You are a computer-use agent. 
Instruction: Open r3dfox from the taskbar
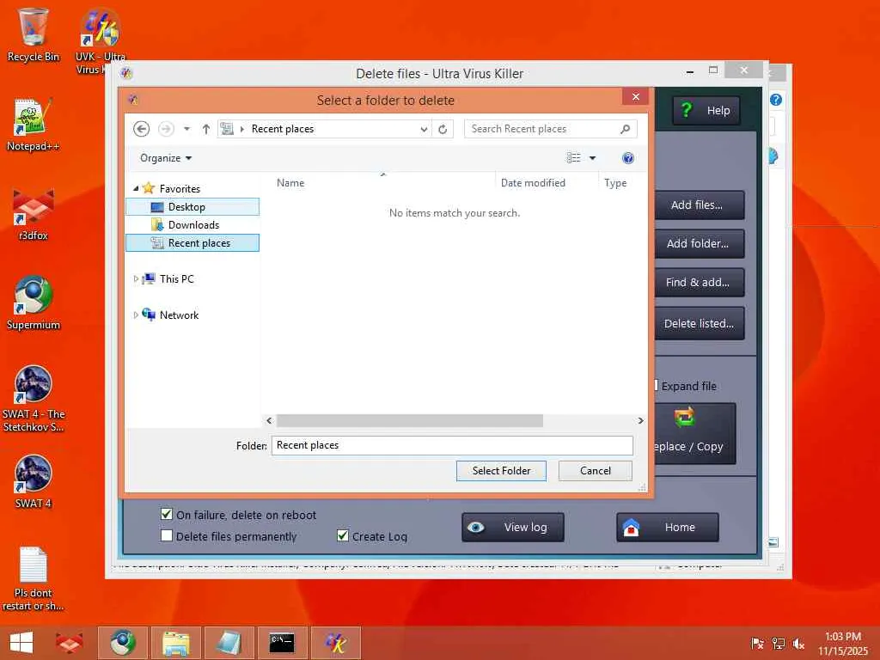click(70, 643)
